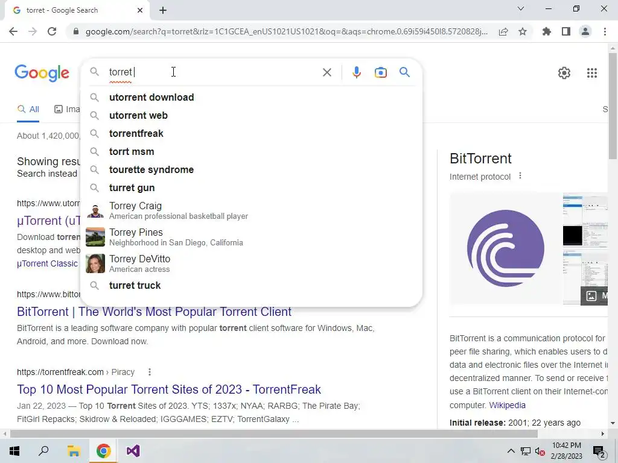618x463 pixels.
Task: Open the Chrome profile avatar
Action: (585, 31)
